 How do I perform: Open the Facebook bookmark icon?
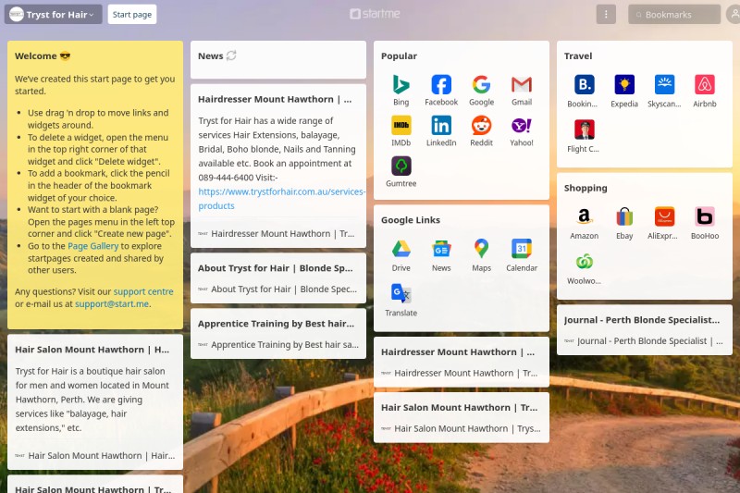441,85
